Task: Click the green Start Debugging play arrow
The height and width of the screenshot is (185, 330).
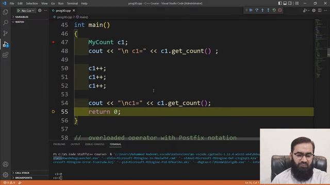Action: click(x=19, y=10)
